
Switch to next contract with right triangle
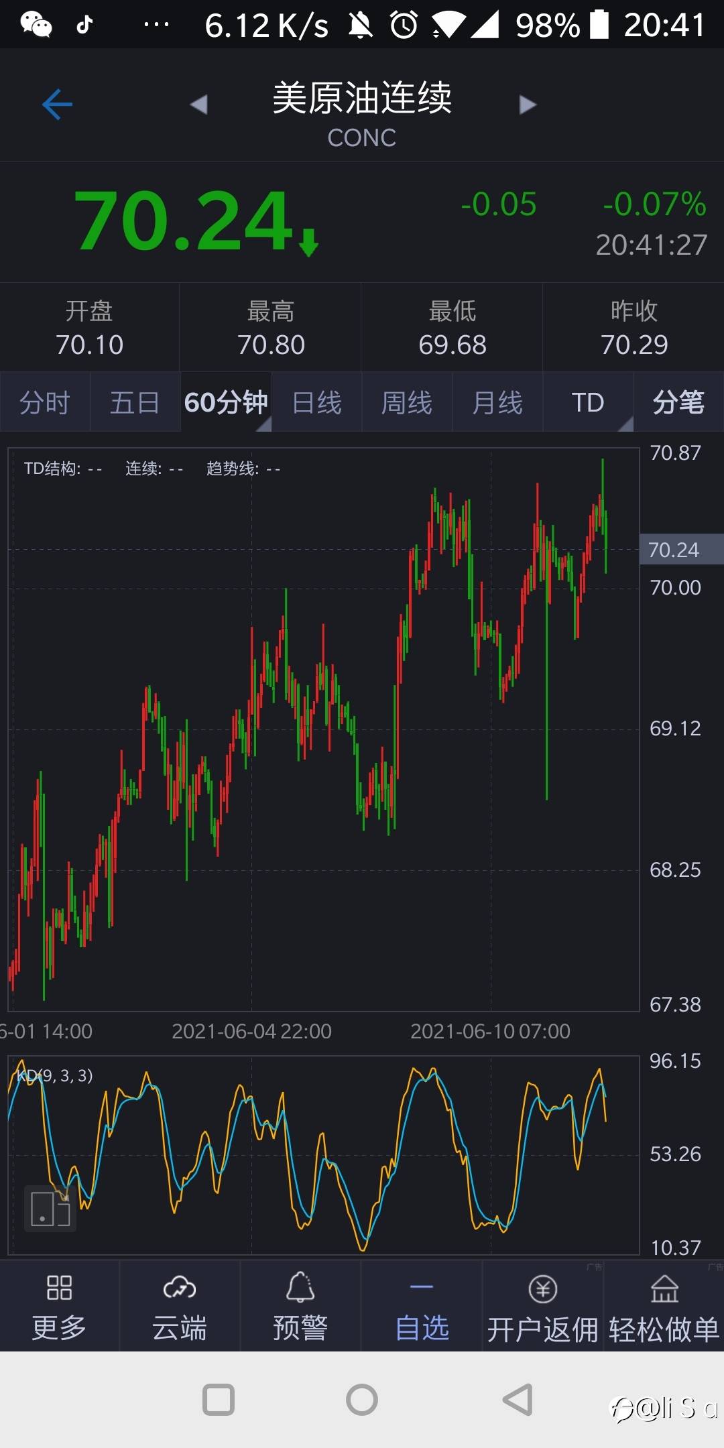(x=528, y=105)
